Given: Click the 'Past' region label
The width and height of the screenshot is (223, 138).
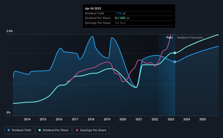Looking at the screenshot, I should (x=169, y=37).
